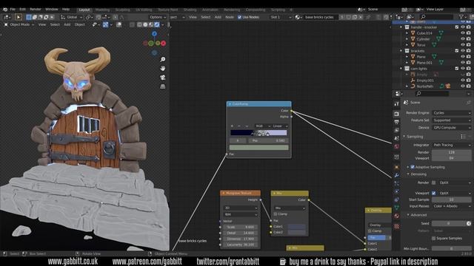Viewport: 474px width, 266px height.
Task: Open node editor Add menu
Action: click(x=218, y=17)
